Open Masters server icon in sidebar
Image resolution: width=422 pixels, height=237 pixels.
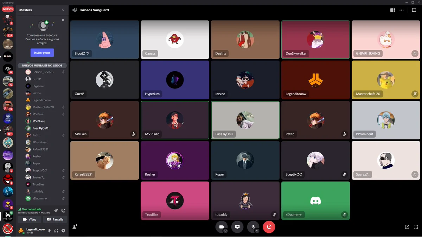pyautogui.click(x=8, y=216)
